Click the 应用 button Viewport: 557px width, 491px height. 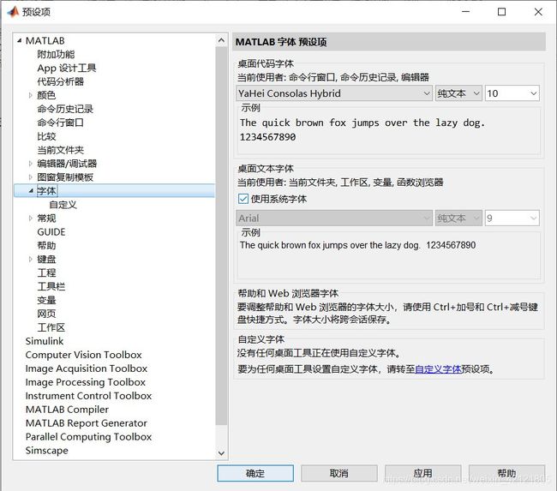pyautogui.click(x=423, y=473)
